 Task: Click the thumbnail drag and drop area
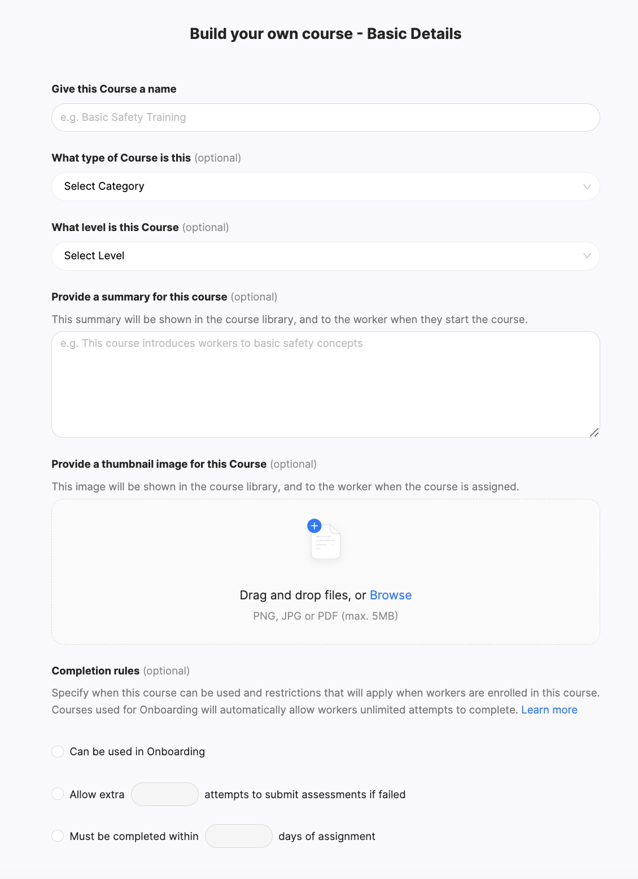click(x=326, y=572)
